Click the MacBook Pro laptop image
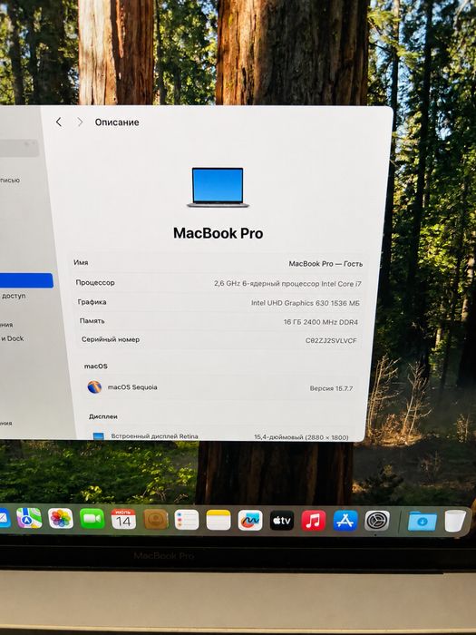 (x=218, y=188)
